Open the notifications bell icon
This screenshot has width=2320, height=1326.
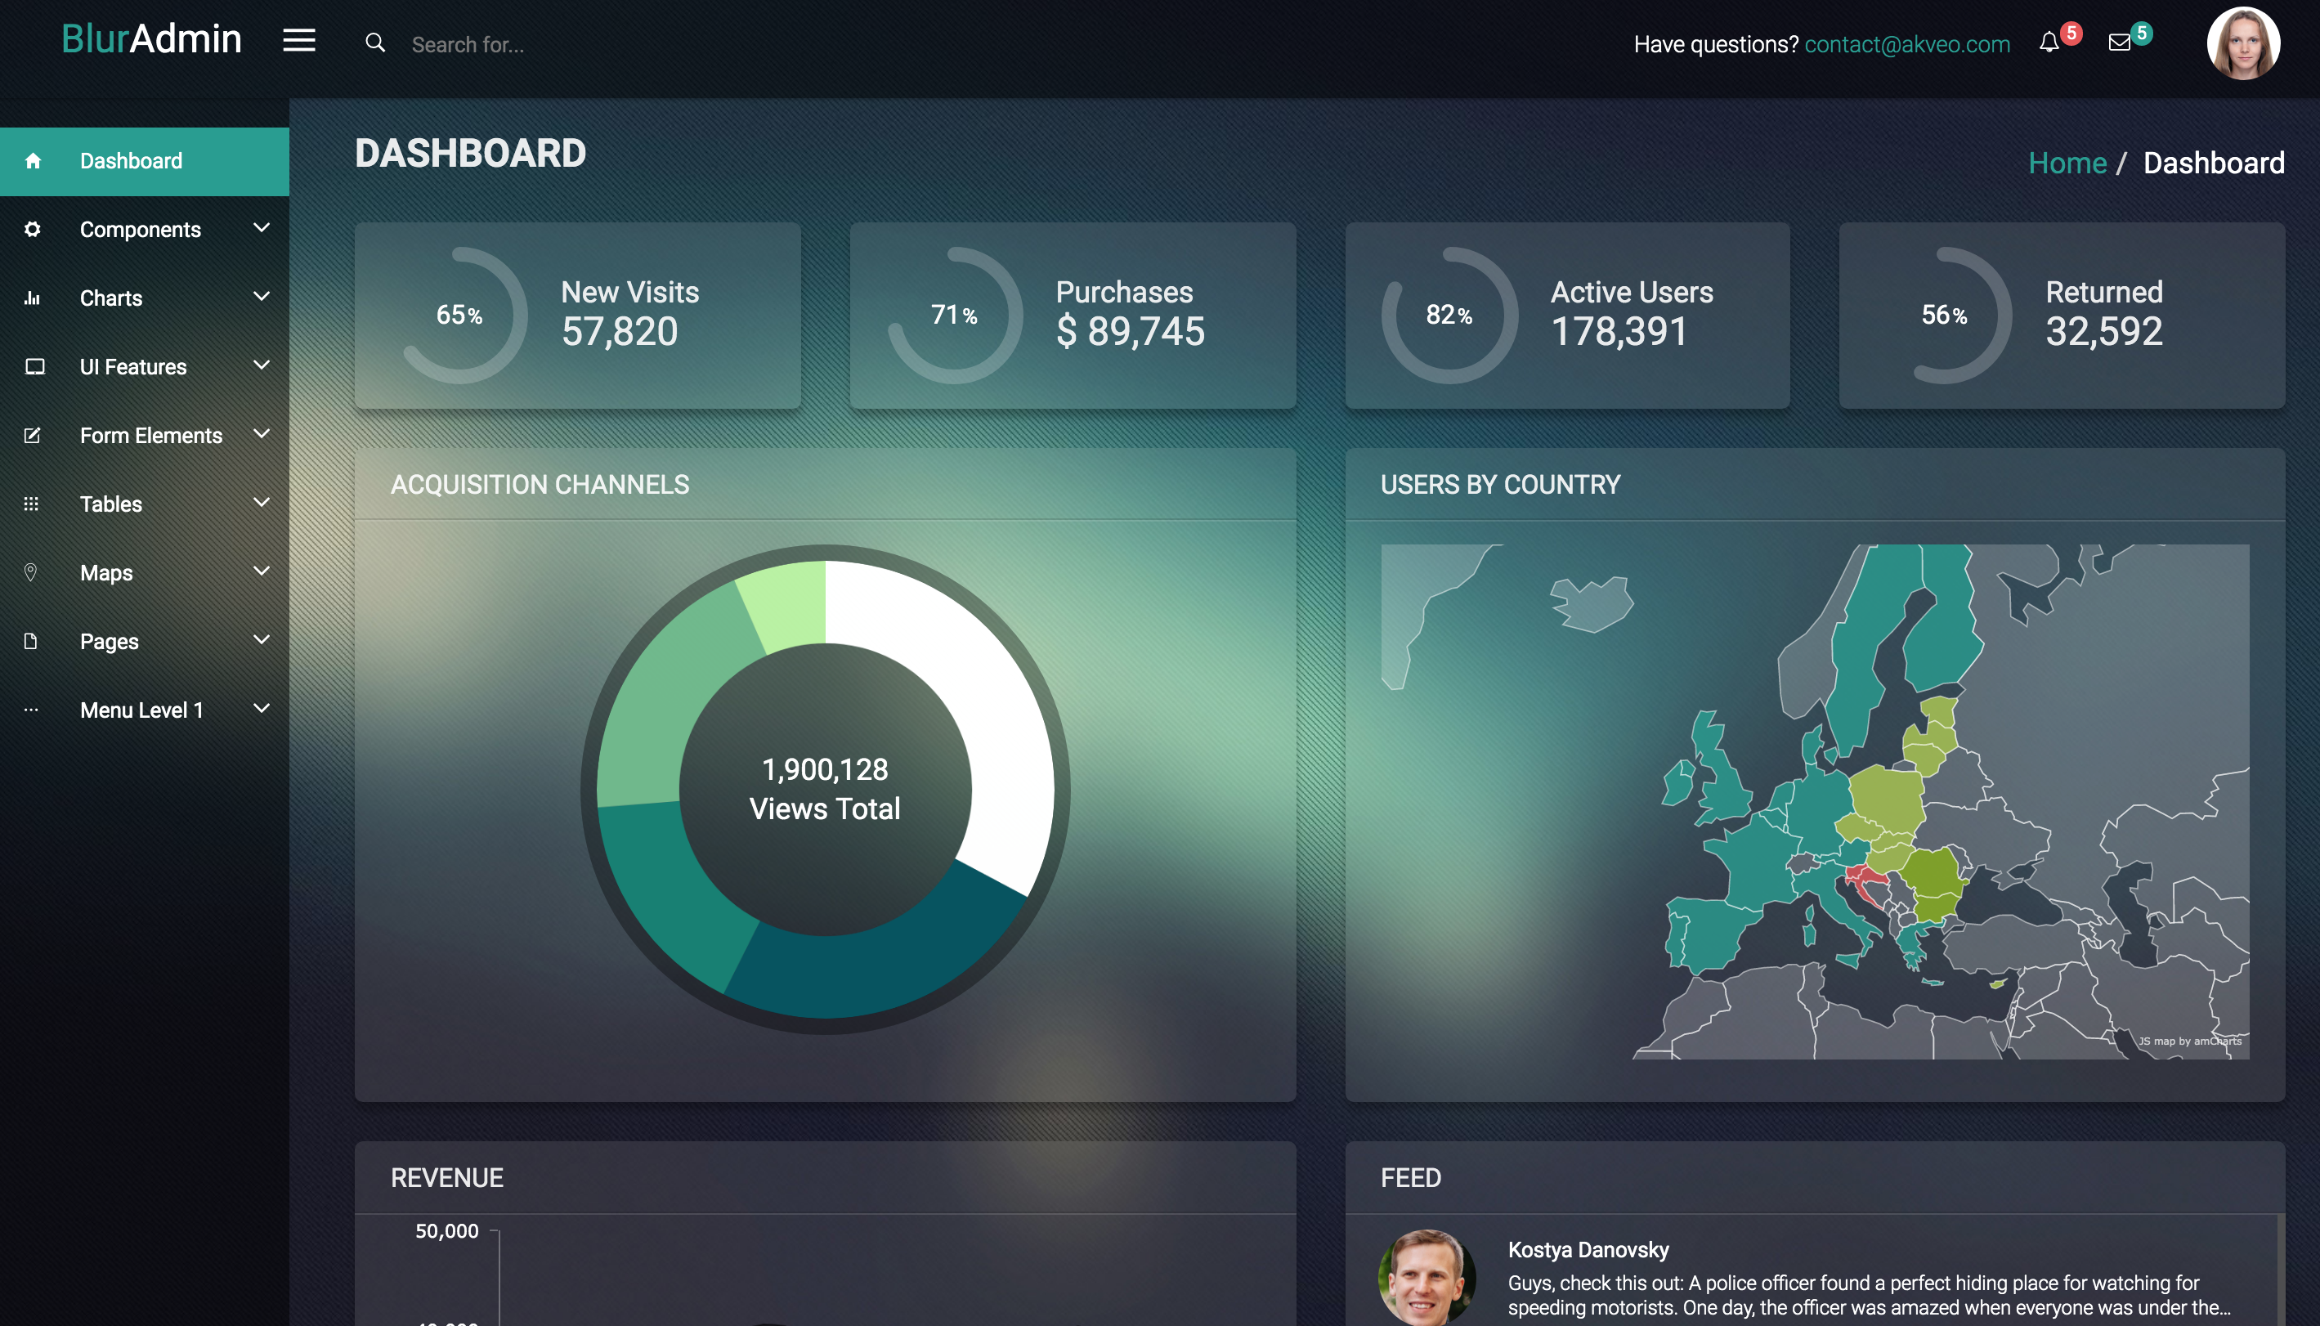pyautogui.click(x=2049, y=43)
